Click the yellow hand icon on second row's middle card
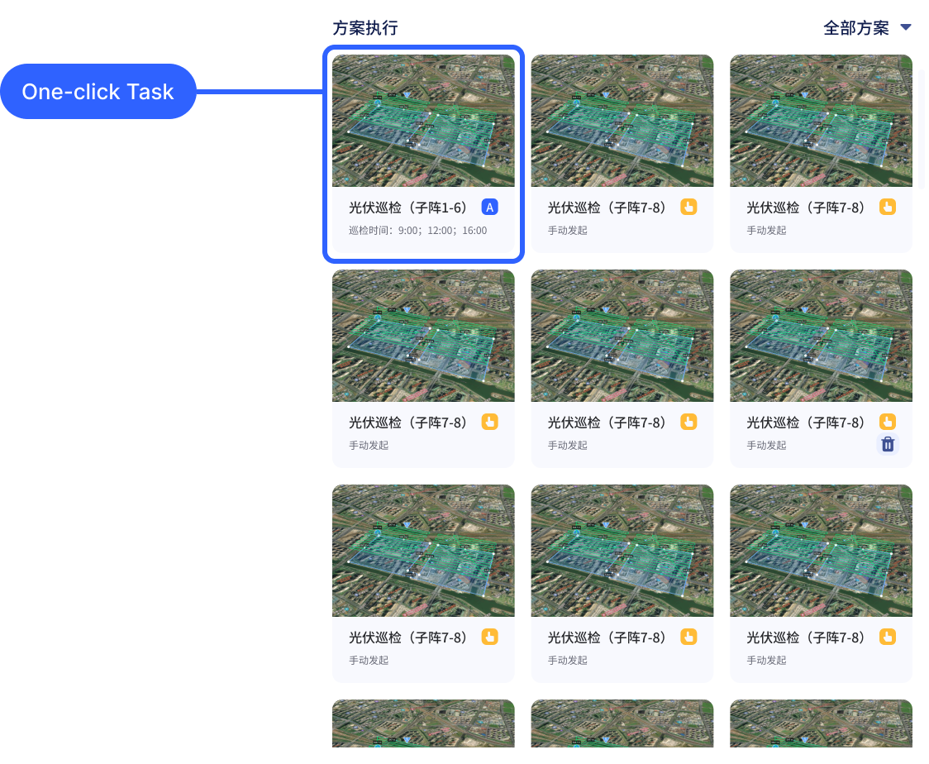Viewport: 929px width, 764px height. point(688,423)
